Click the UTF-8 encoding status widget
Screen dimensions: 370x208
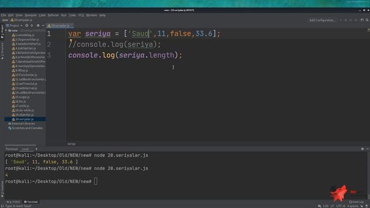click(x=341, y=206)
